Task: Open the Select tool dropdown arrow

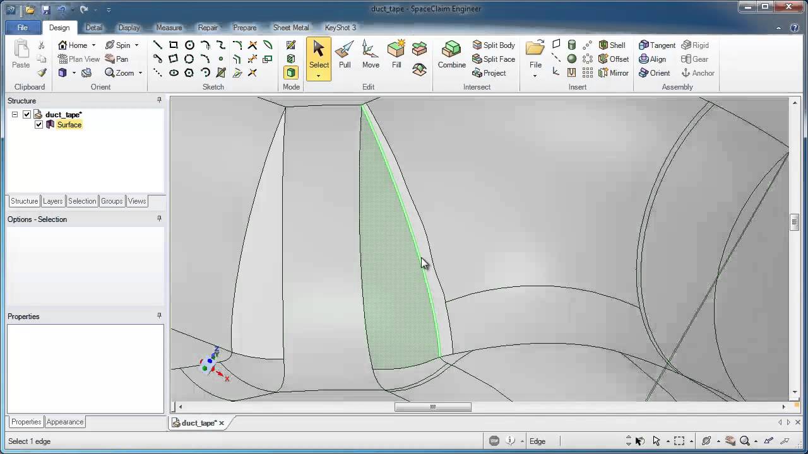Action: (x=319, y=76)
